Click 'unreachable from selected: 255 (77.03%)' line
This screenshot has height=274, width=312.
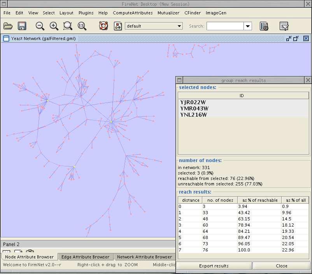(x=220, y=184)
